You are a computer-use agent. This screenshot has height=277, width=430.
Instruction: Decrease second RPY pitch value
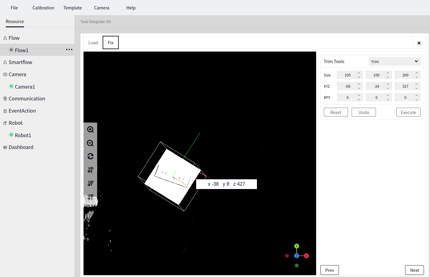pos(388,100)
